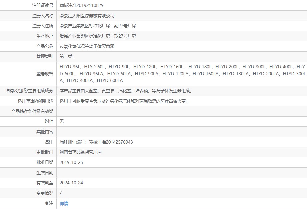Click the 型号规格 label
307x209 pixels.
[x=45, y=74]
